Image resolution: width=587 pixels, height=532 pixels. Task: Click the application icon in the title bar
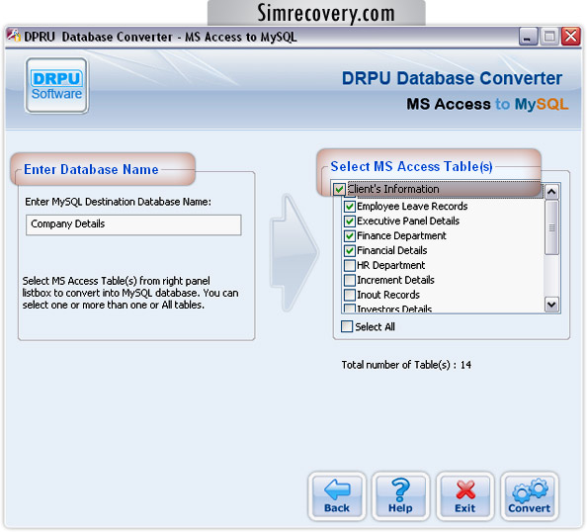[14, 37]
